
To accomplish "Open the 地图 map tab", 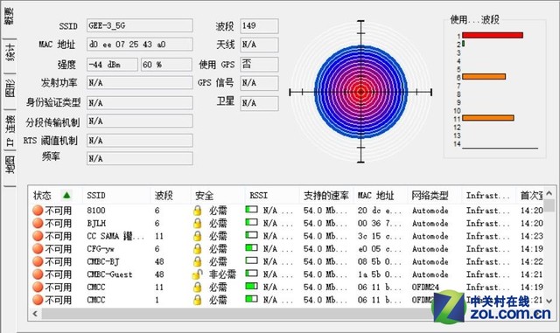I will [10, 165].
